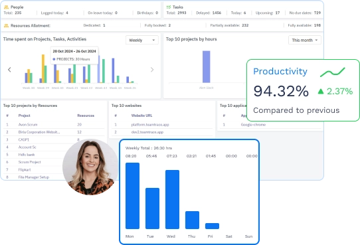The image size is (360, 245).
Task: Open the Weekly period dropdown
Action: coord(142,40)
